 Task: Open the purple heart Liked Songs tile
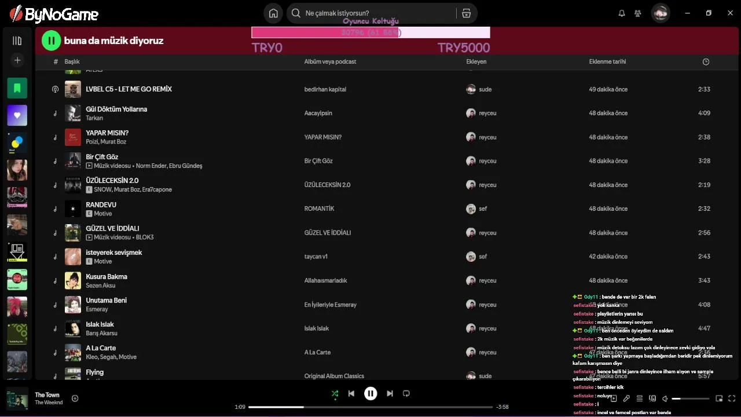coord(17,115)
